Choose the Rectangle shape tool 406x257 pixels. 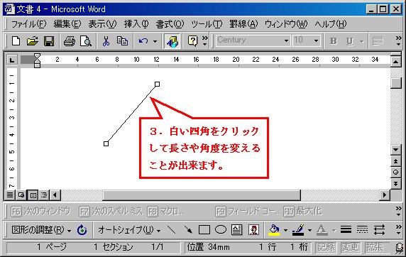click(x=204, y=230)
